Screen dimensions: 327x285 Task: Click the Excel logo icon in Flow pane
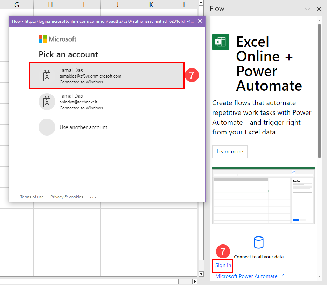[x=221, y=42]
